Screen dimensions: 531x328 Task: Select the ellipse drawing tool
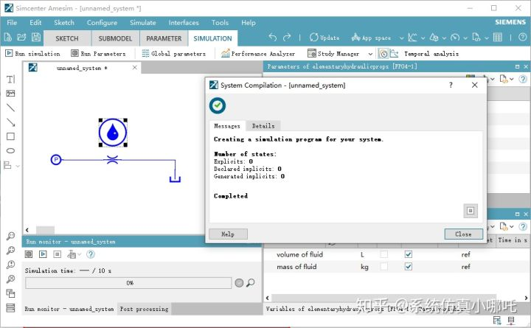point(10,150)
